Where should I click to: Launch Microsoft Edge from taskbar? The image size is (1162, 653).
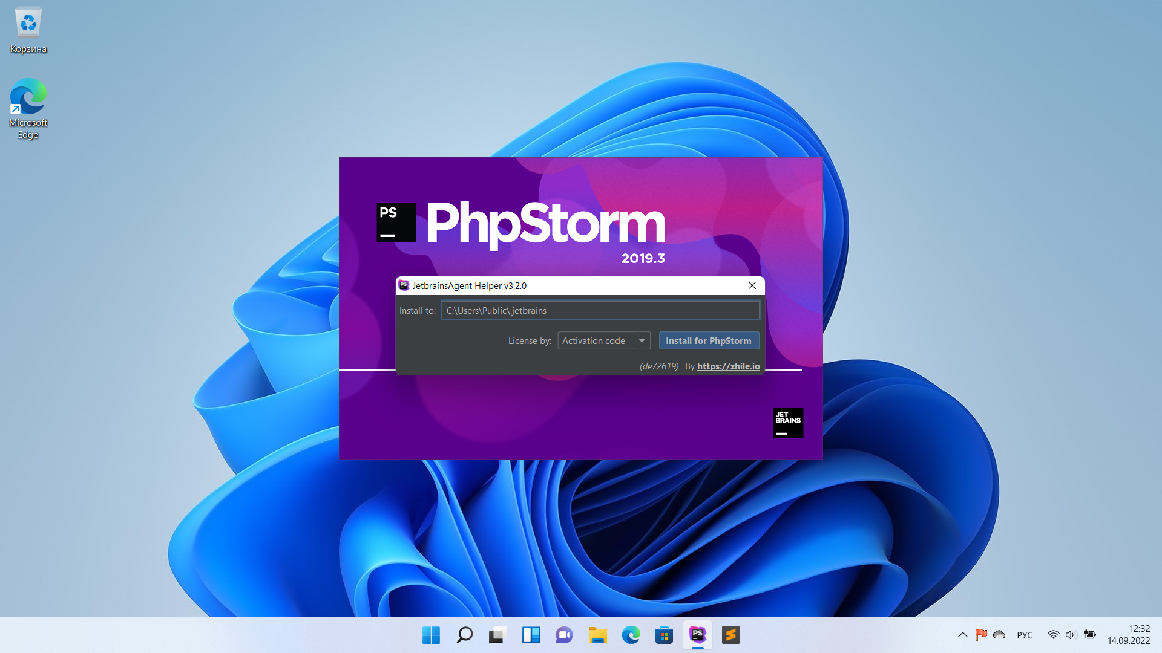coord(631,635)
